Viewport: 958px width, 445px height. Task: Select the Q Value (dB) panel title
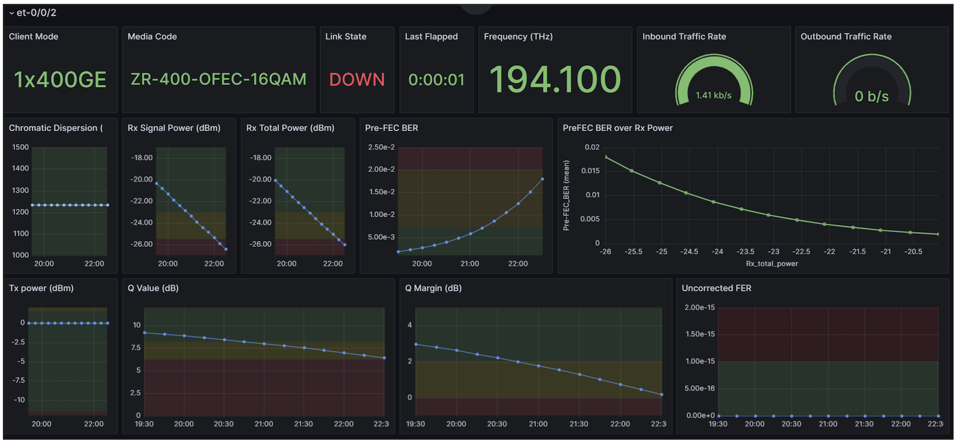pos(153,288)
